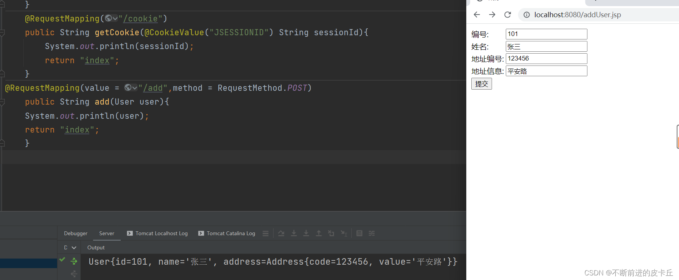Image resolution: width=679 pixels, height=280 pixels.
Task: Follow the "/cookie" URL link in code
Action: pos(141,19)
